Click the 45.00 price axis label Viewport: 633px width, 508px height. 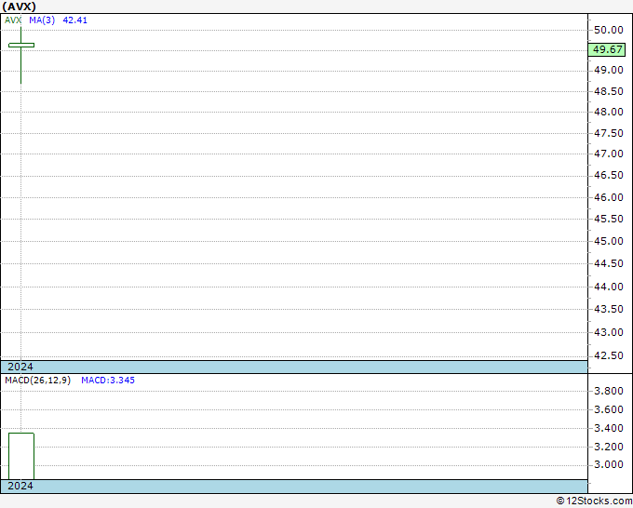point(609,241)
